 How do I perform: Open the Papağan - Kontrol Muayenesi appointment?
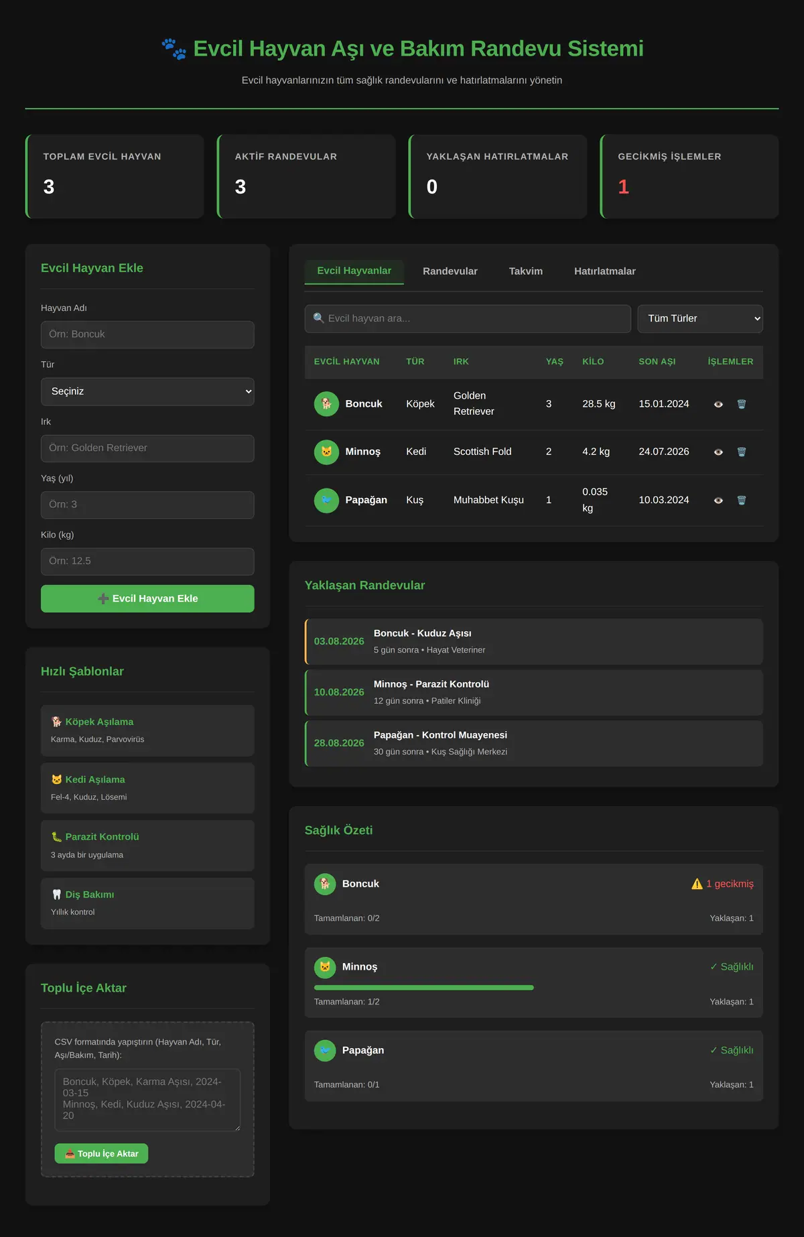(x=534, y=743)
